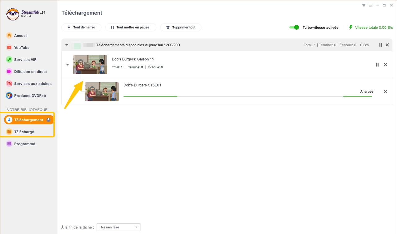Go to Services VIP
Viewport: 397px width, 234px height.
(x=25, y=60)
